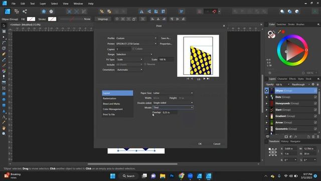Image resolution: width=321 pixels, height=181 pixels.
Task: Click the Save As... profile button
Action: tap(166, 38)
